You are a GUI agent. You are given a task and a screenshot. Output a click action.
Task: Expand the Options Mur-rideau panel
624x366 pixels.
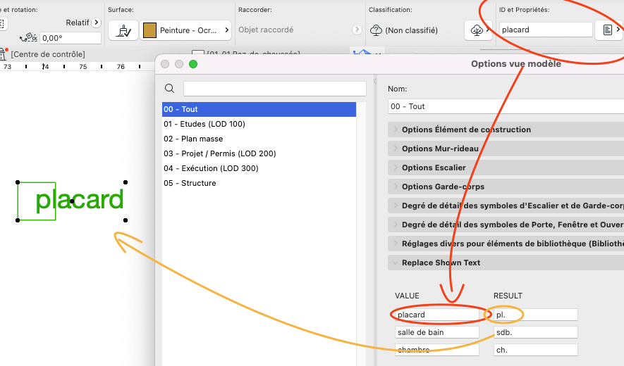pyautogui.click(x=506, y=149)
